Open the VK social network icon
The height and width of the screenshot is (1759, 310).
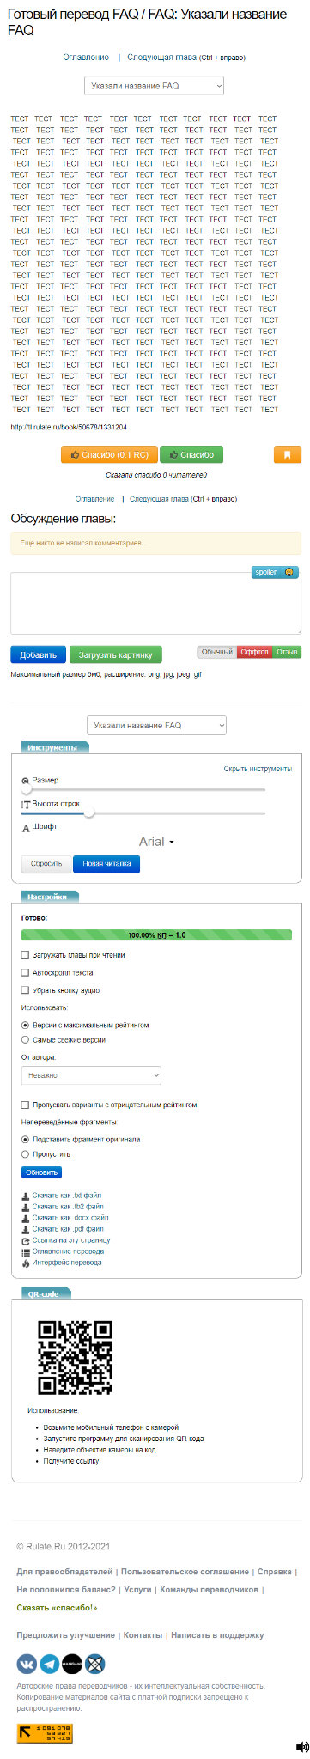27,1664
